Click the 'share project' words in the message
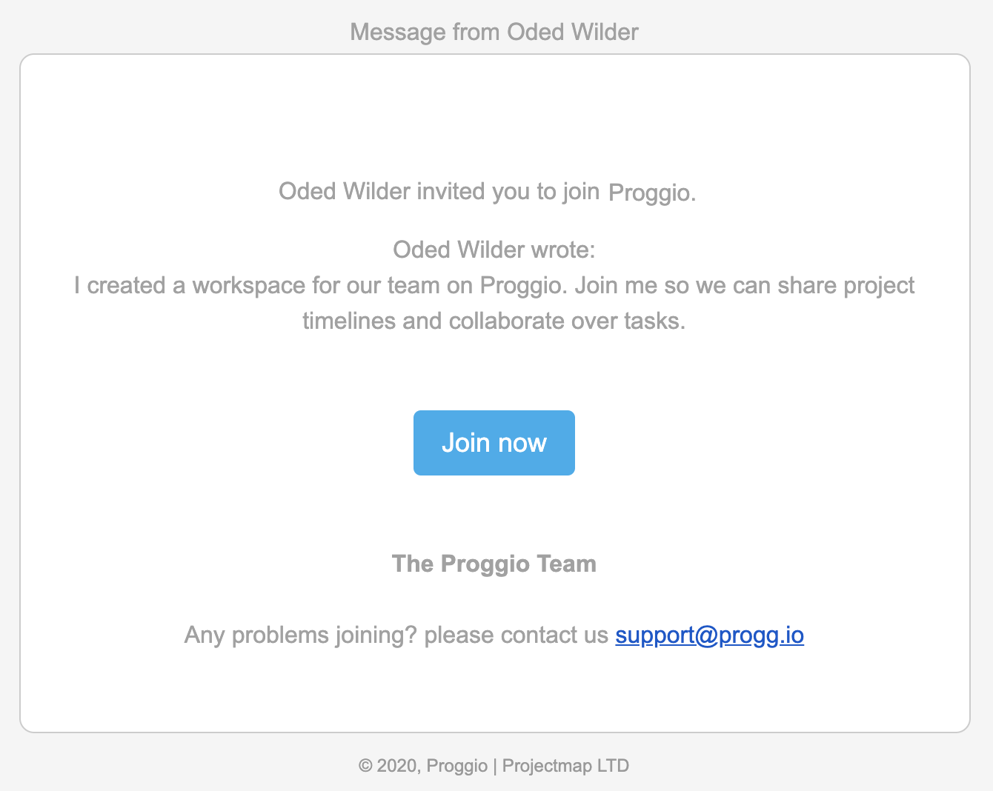Viewport: 993px width, 791px height. click(x=846, y=285)
